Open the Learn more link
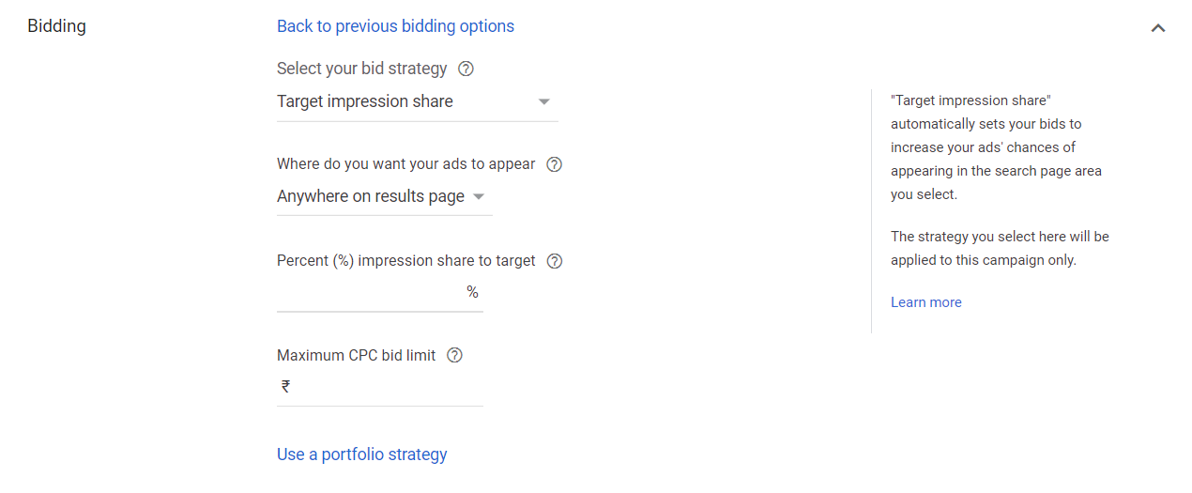Image resolution: width=1192 pixels, height=493 pixels. click(x=925, y=302)
